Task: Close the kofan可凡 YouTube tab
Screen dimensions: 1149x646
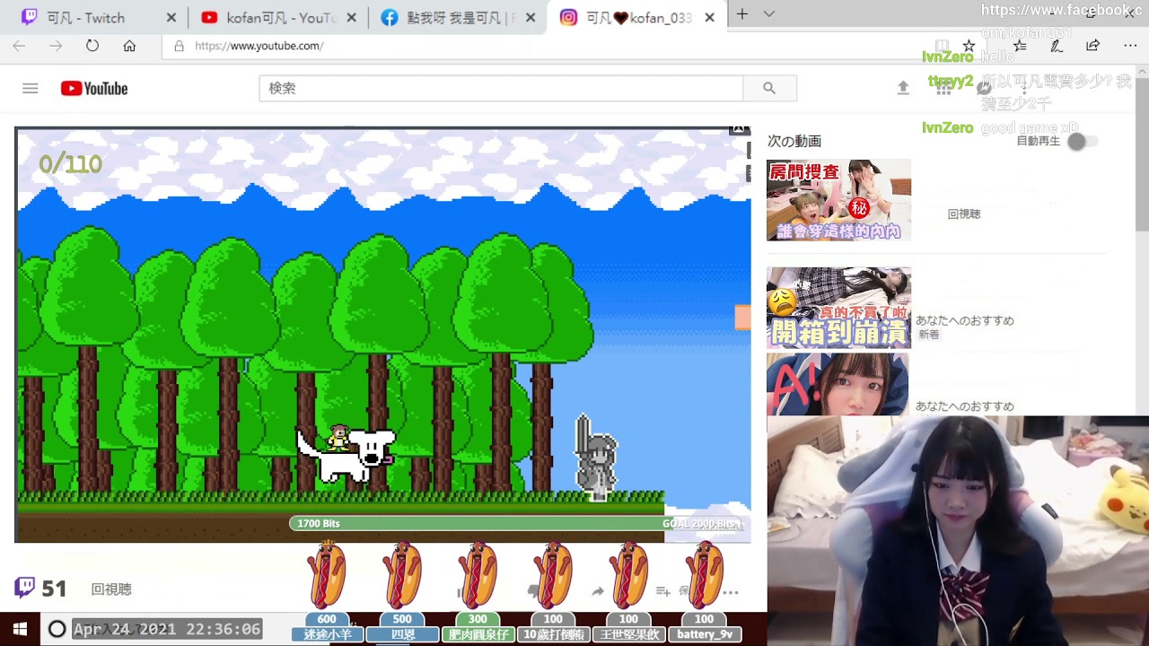Action: tap(351, 18)
